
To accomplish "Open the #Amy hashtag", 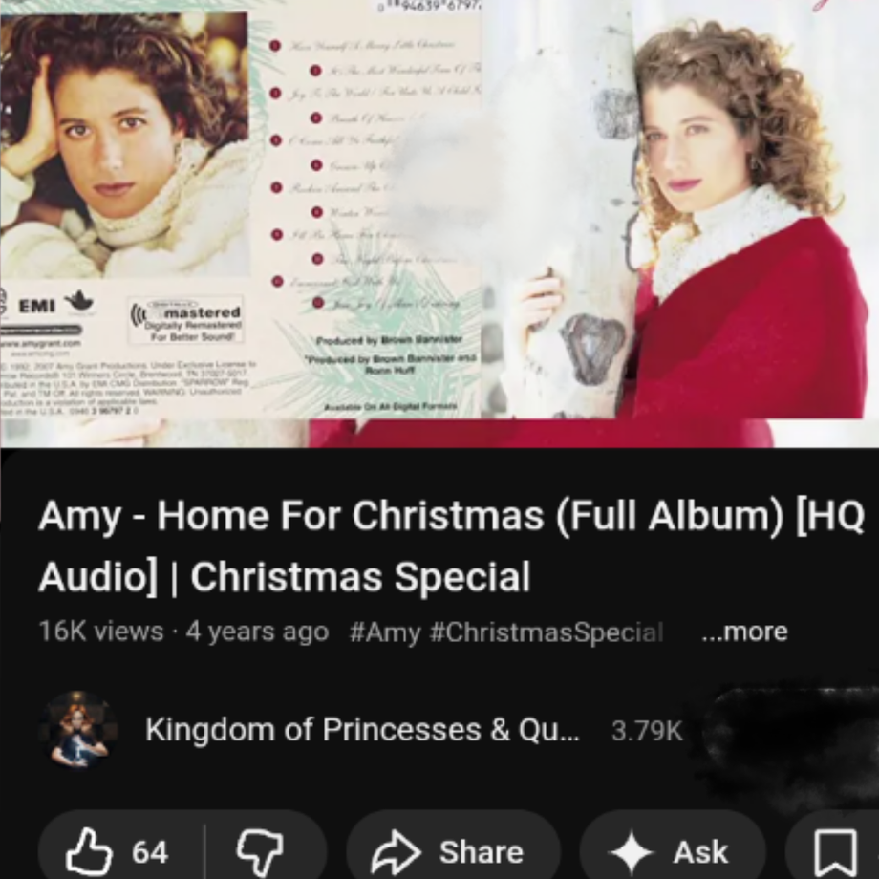I will [384, 632].
